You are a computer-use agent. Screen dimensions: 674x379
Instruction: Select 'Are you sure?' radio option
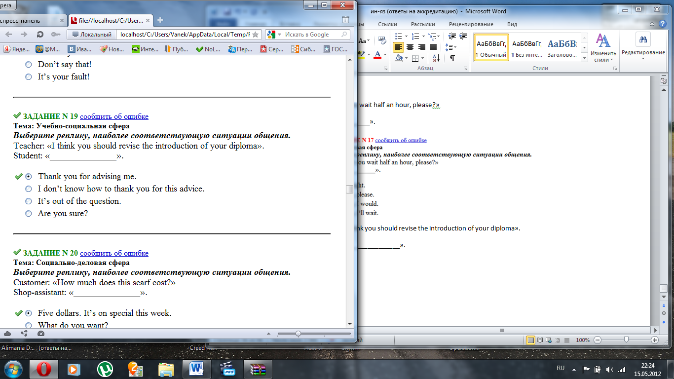pyautogui.click(x=29, y=214)
